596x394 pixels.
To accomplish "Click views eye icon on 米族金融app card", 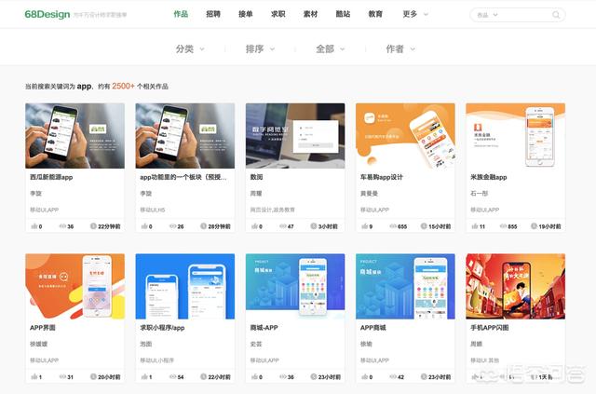I will (503, 226).
